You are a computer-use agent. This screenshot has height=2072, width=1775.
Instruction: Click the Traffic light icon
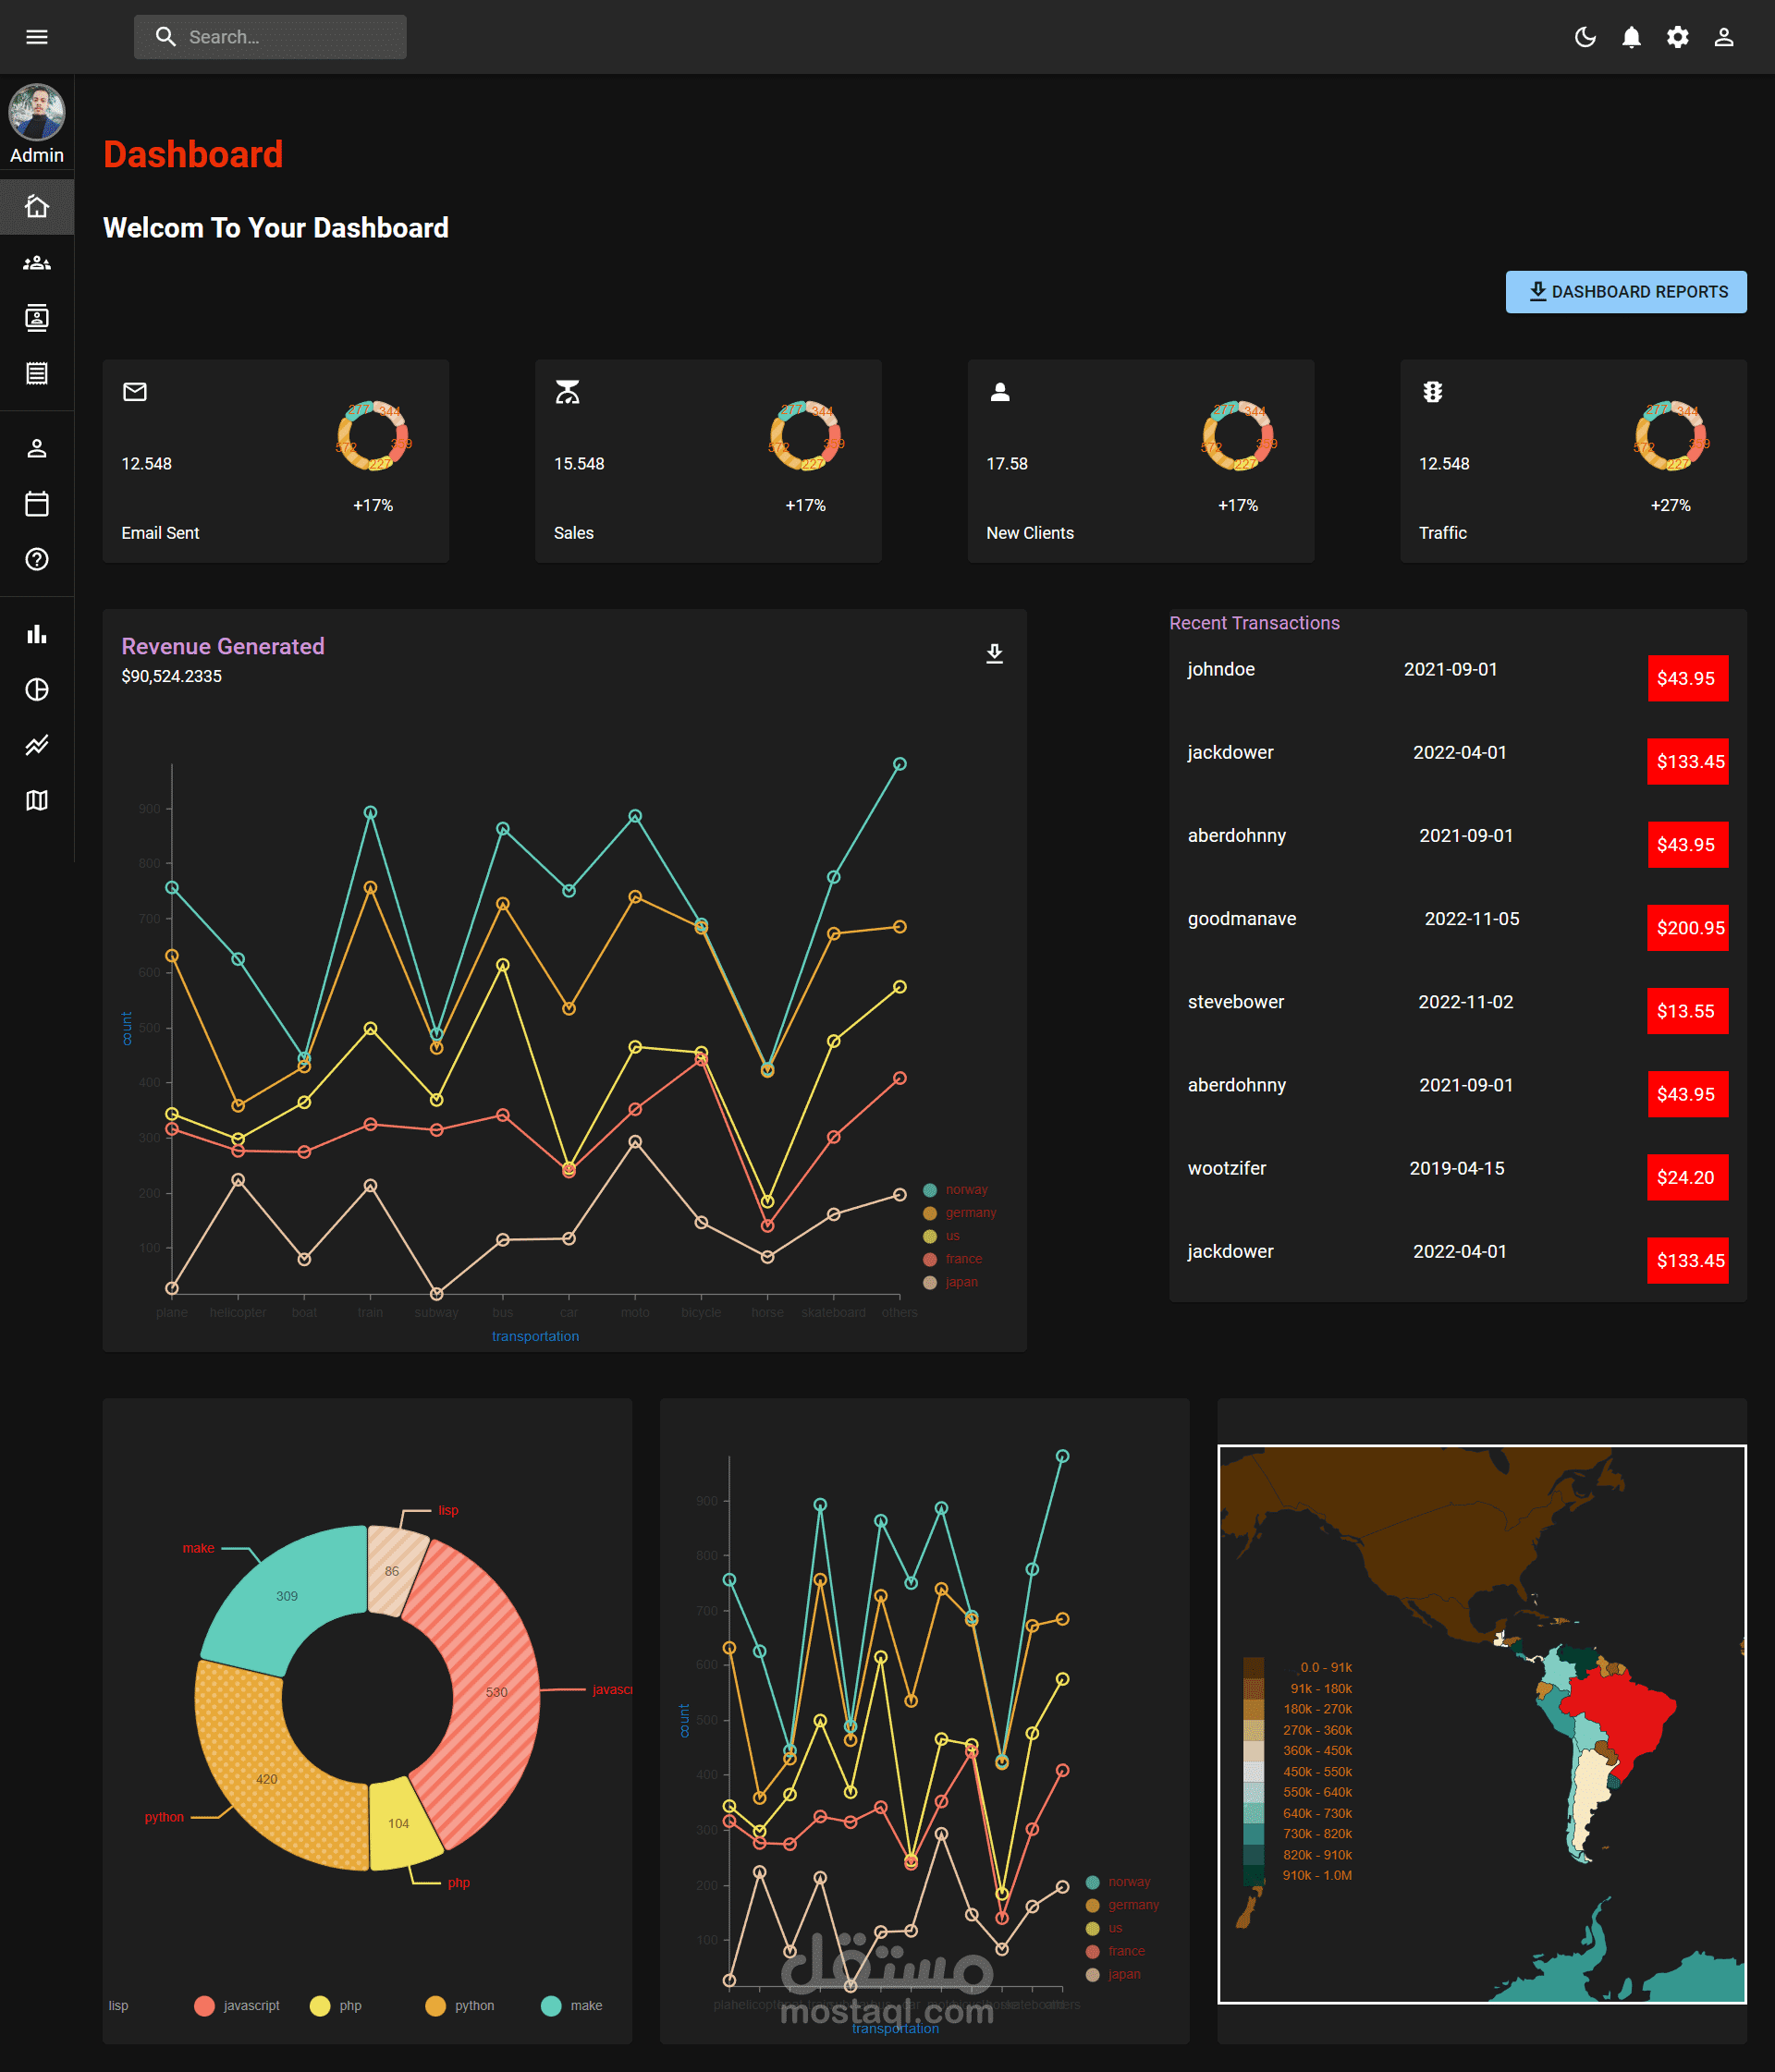pyautogui.click(x=1433, y=392)
